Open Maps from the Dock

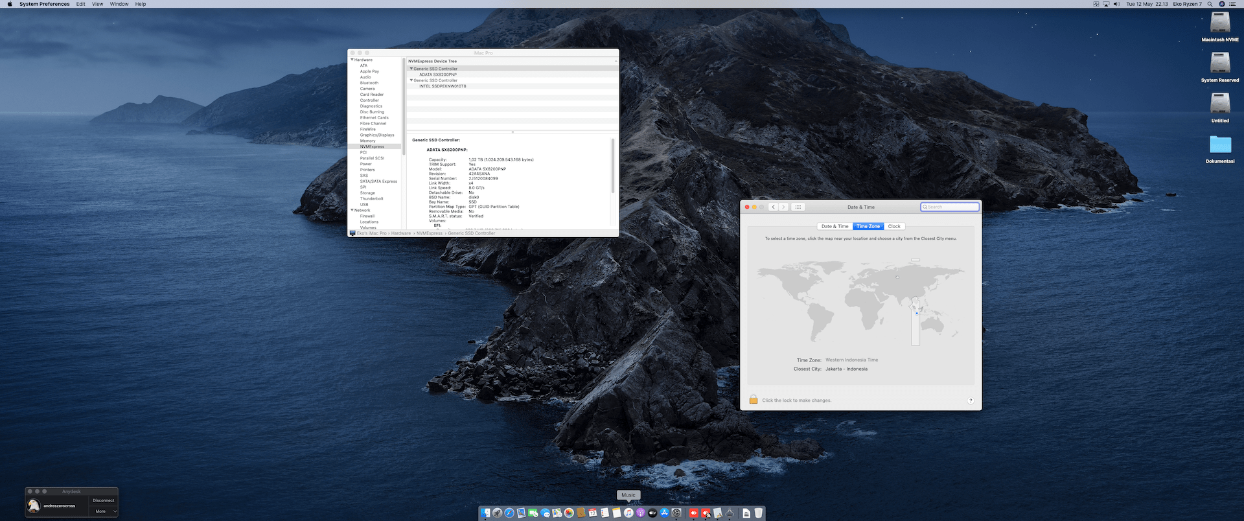click(557, 513)
